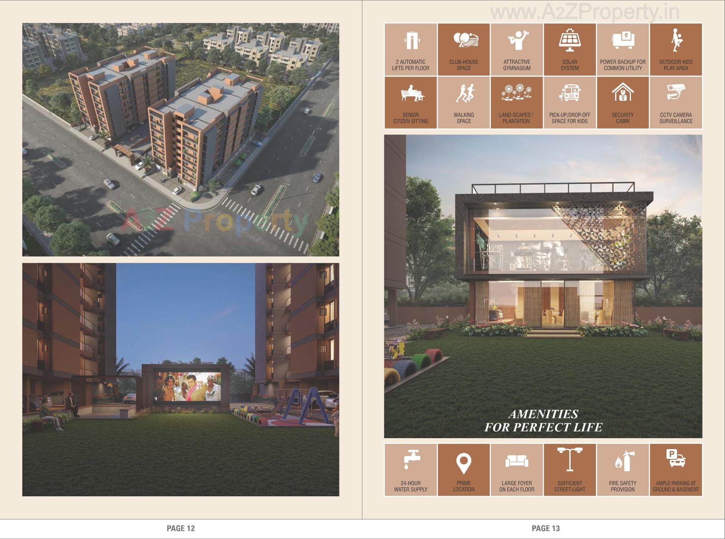Select the Outdoor Kids Play Area icon
725x539 pixels.
coord(677,40)
